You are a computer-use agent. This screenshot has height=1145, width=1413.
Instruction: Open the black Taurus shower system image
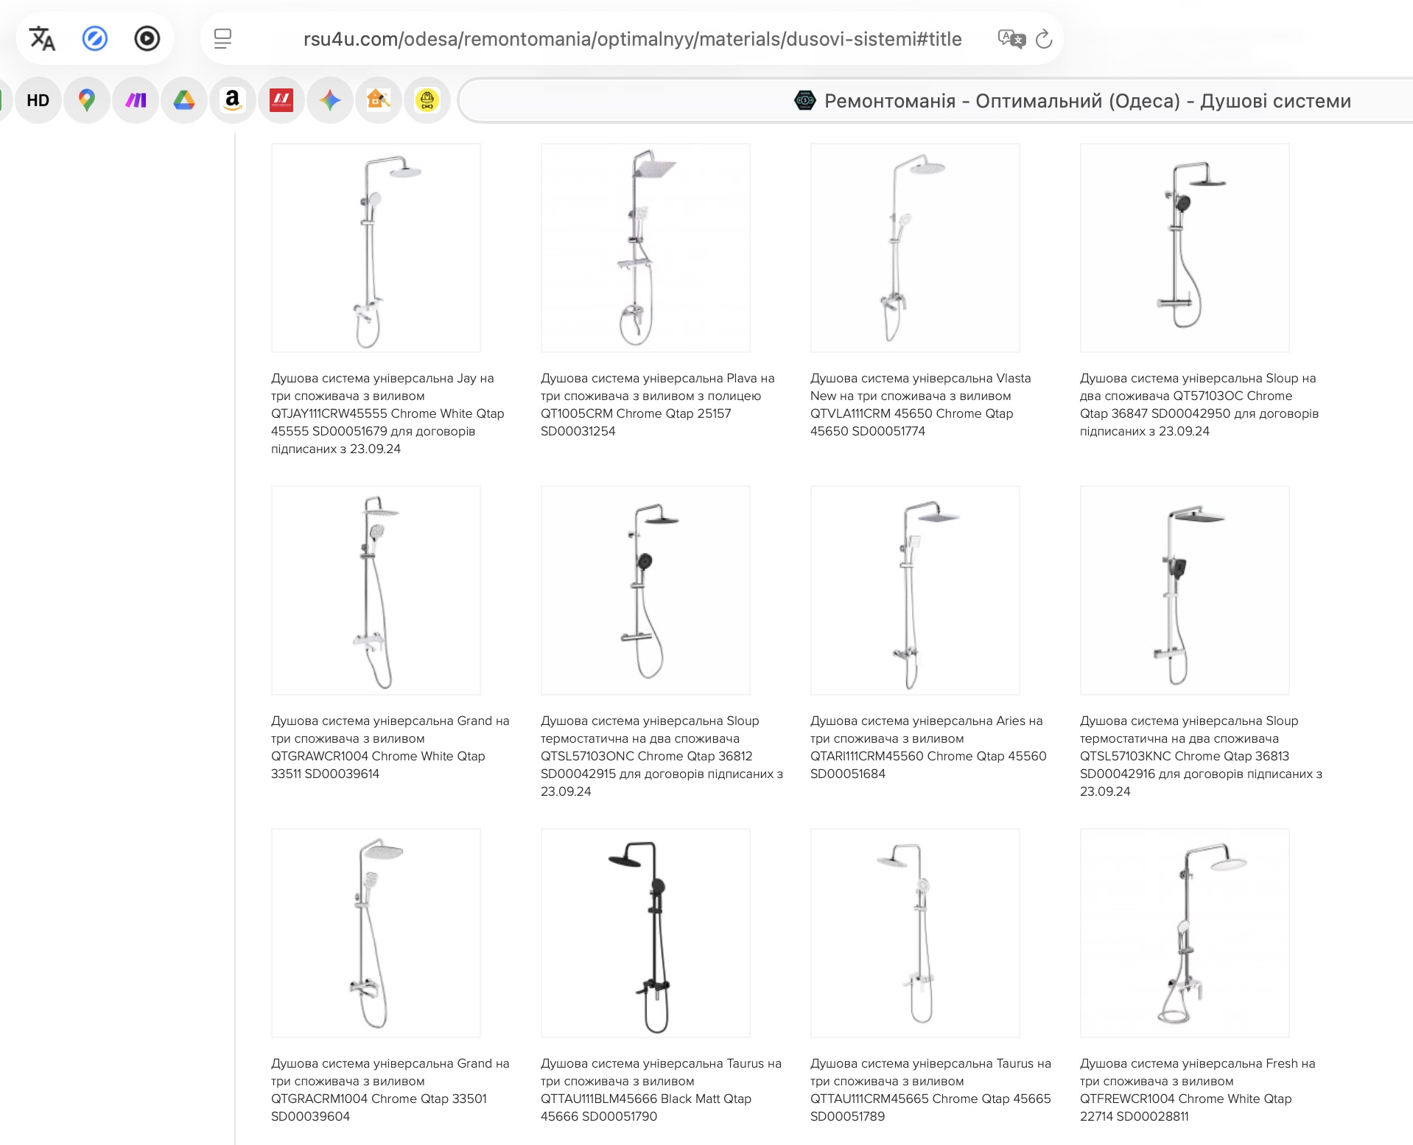(645, 933)
